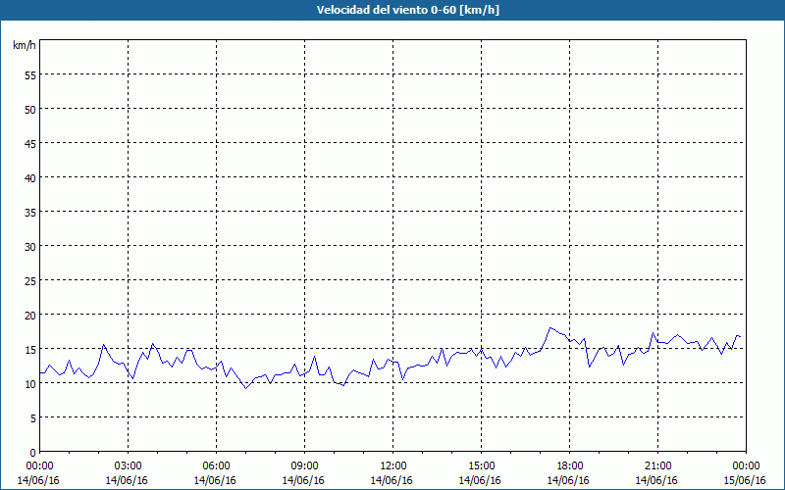The image size is (785, 490).
Task: Click the 15:00 time label on the x-axis
Action: click(482, 466)
